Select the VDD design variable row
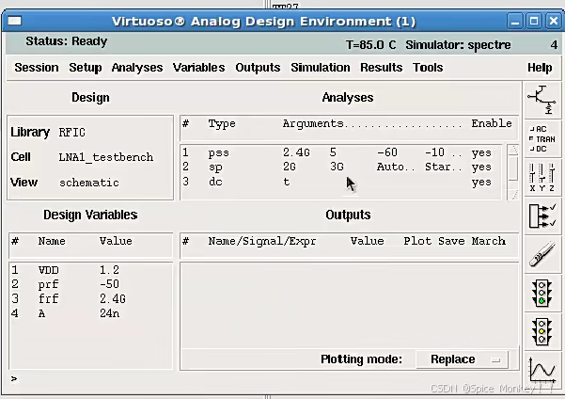This screenshot has width=565, height=399. [x=91, y=270]
